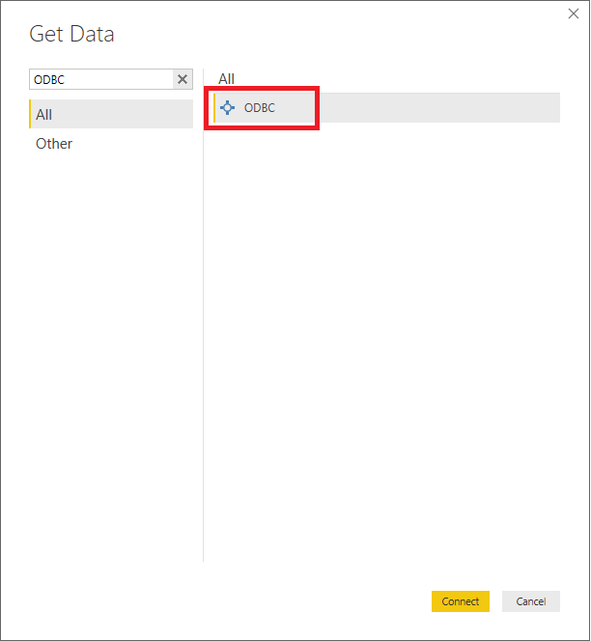The height and width of the screenshot is (641, 591).
Task: Click the yellow Connect button
Action: (x=460, y=601)
